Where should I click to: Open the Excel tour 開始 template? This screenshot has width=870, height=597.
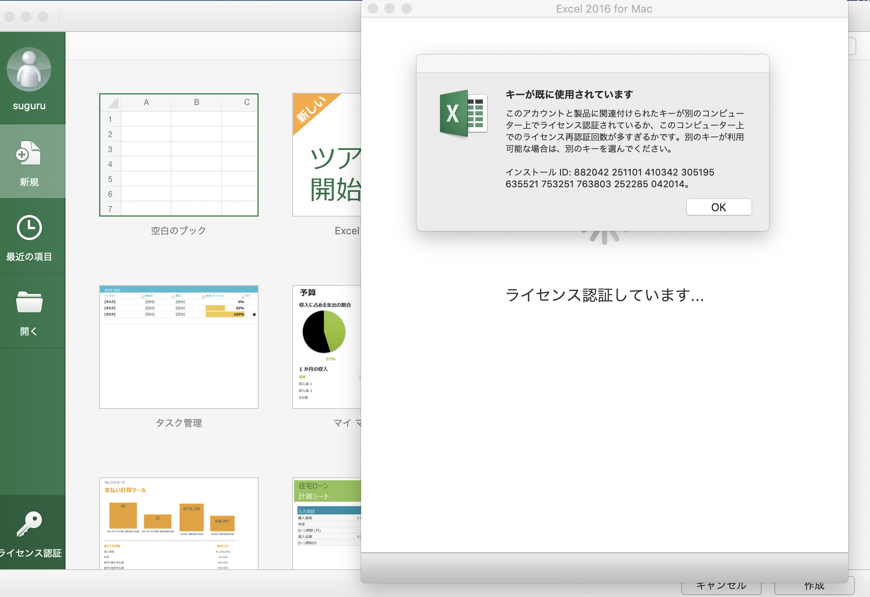(327, 155)
